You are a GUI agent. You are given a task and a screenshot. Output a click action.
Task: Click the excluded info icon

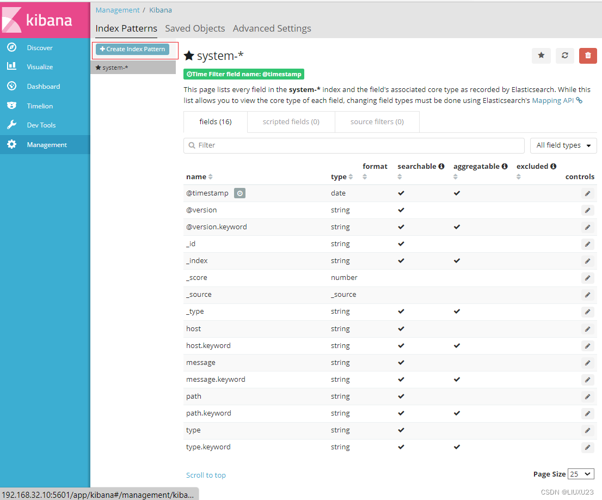point(553,166)
